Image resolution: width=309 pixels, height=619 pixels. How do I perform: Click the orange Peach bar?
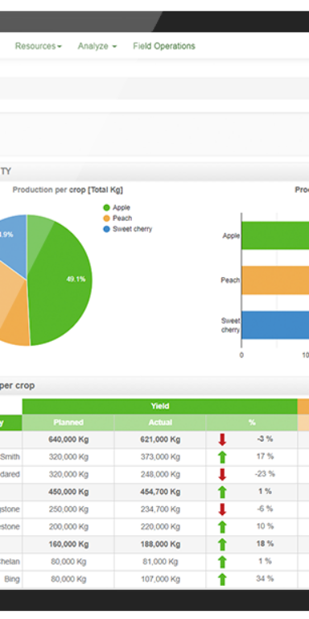(275, 280)
